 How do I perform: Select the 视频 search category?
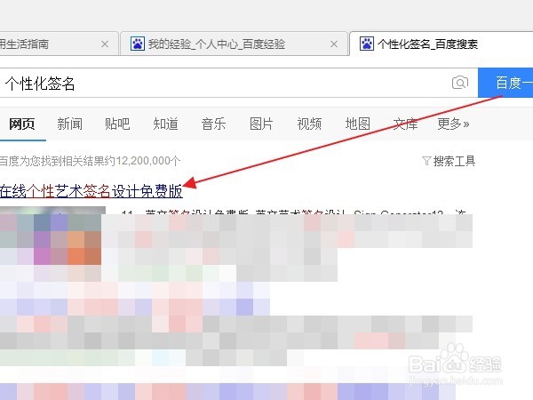pyautogui.click(x=309, y=124)
